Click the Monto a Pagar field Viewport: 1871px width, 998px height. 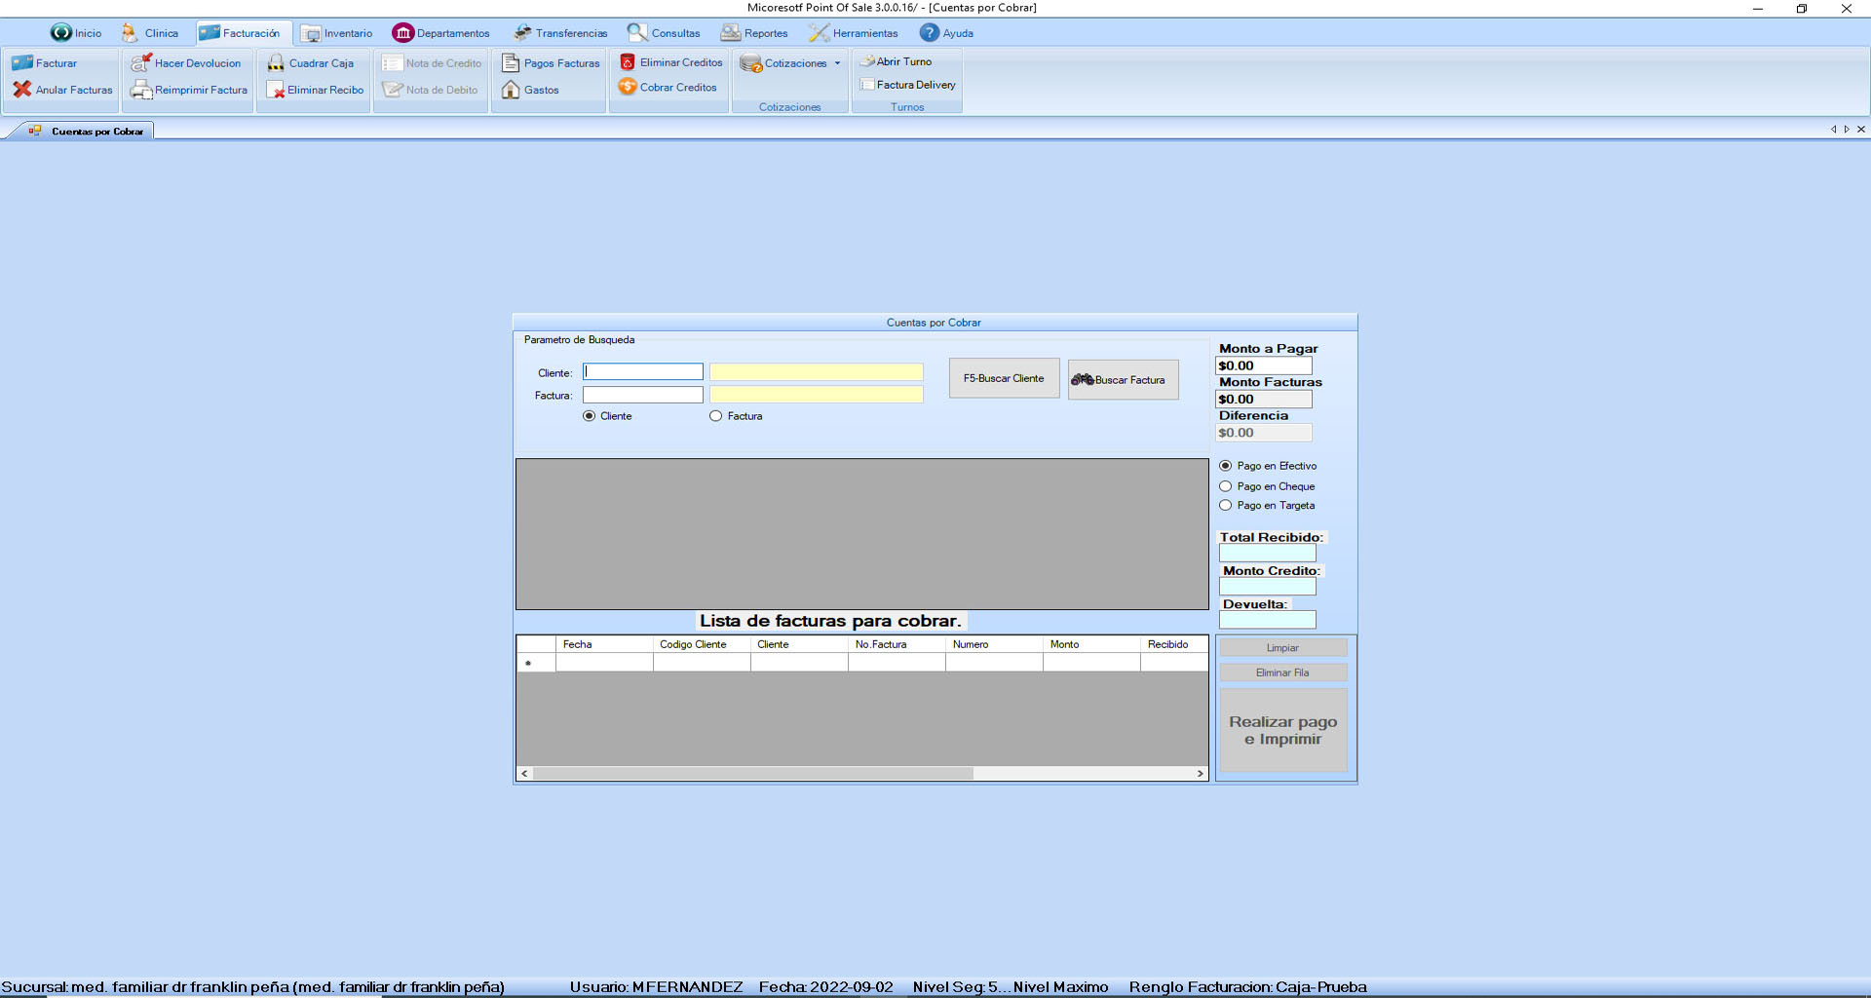[1264, 366]
